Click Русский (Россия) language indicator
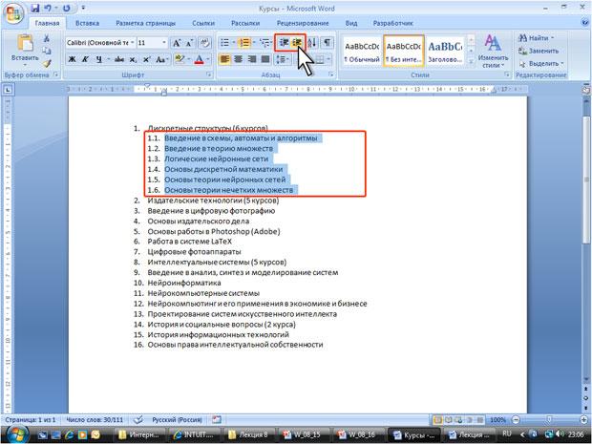 177,419
